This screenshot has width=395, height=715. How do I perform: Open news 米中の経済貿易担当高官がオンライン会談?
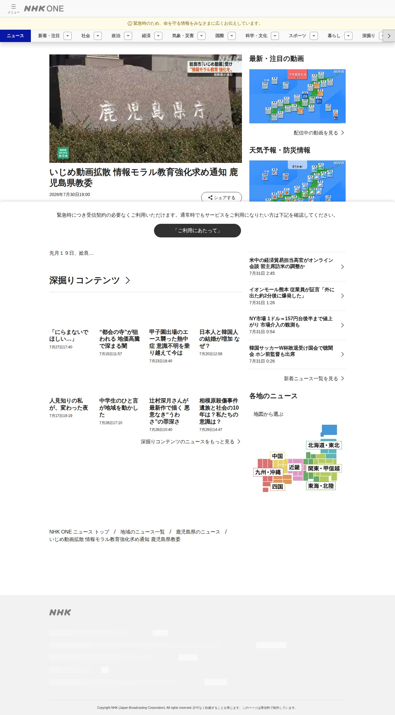[297, 266]
